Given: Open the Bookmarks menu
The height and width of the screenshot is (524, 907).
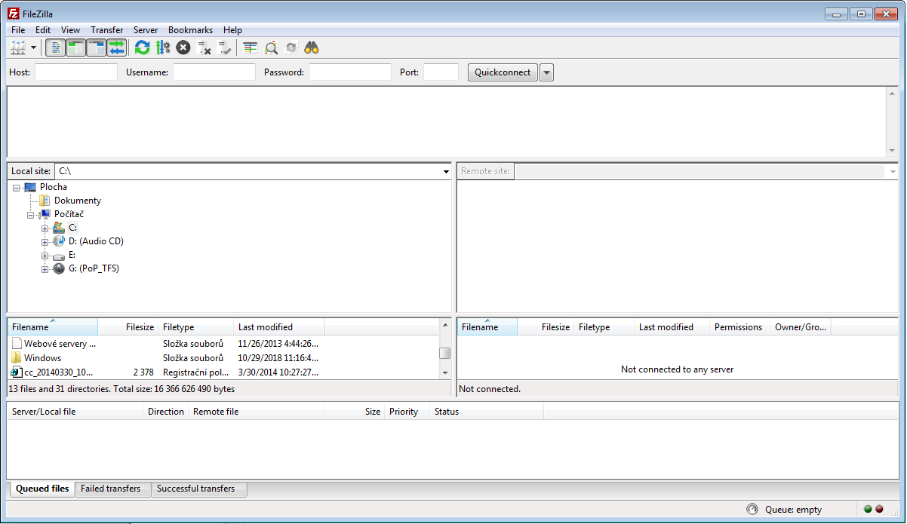Looking at the screenshot, I should [190, 30].
